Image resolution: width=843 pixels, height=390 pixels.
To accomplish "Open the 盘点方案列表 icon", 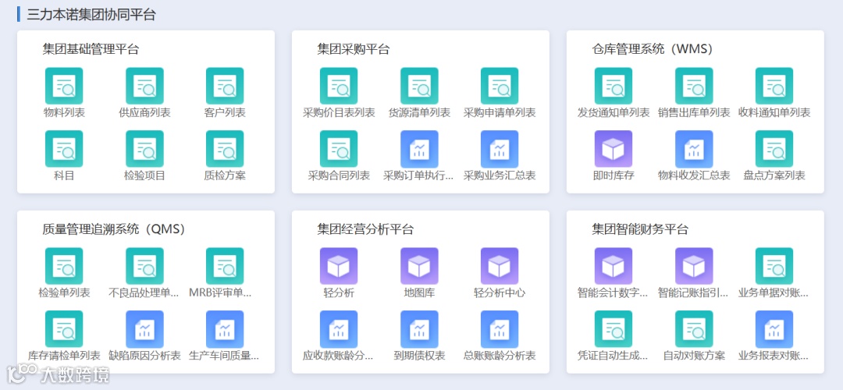I will pyautogui.click(x=774, y=149).
